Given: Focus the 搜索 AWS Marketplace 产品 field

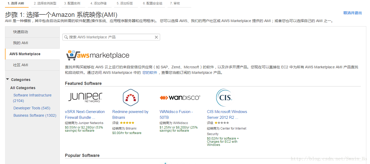Looking at the screenshot, I should click(111, 37).
